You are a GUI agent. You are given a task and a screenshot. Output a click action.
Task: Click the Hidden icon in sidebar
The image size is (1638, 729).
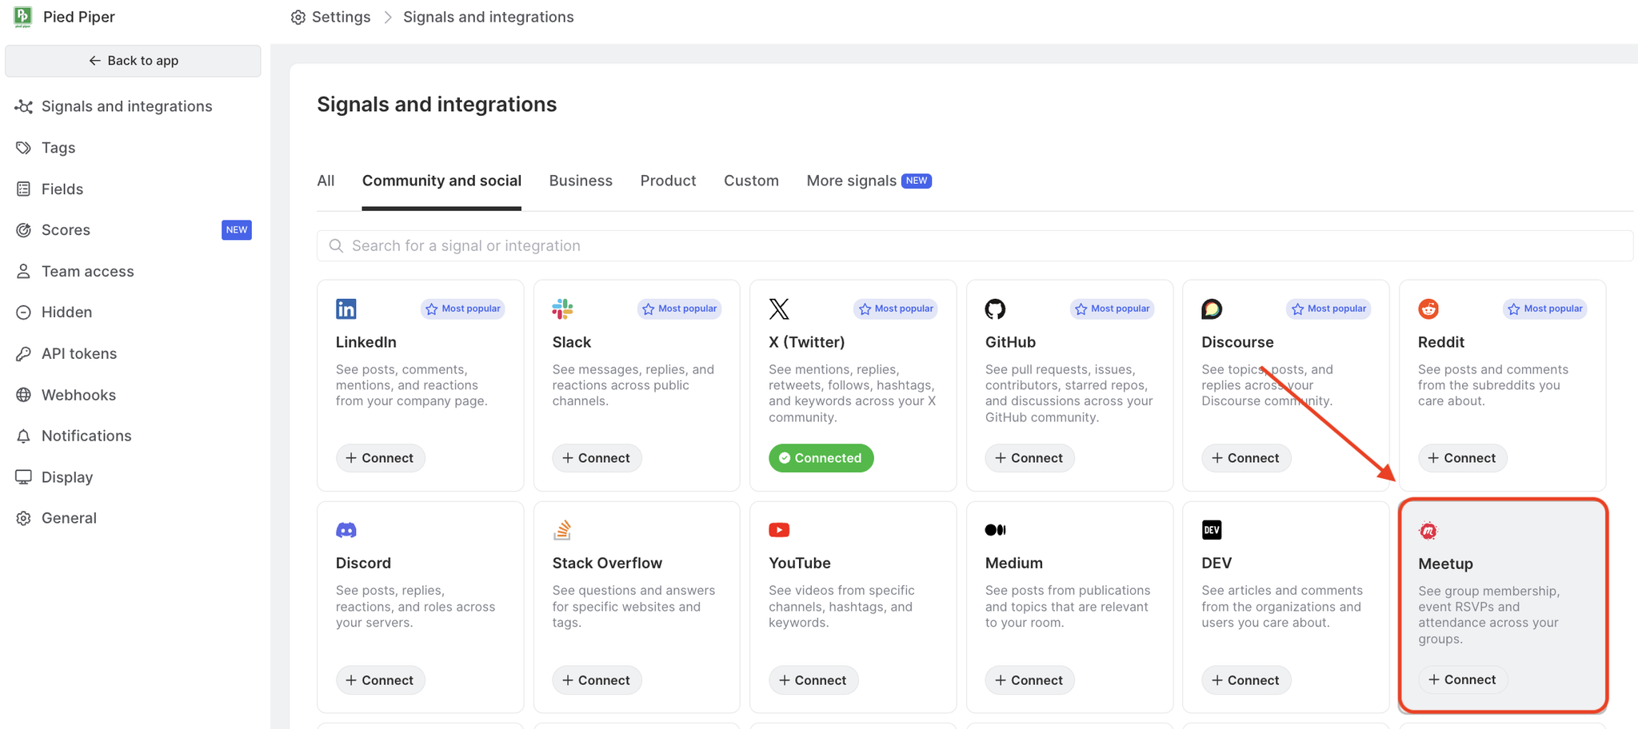(24, 313)
